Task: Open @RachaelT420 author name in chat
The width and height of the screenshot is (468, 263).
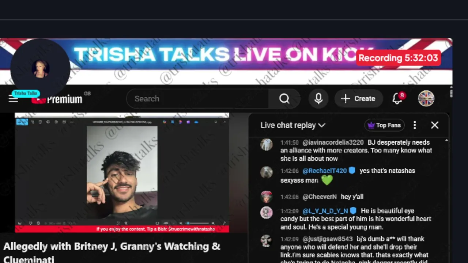Action: (x=325, y=171)
